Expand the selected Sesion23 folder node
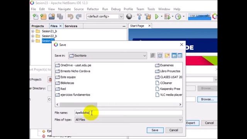 tap(32, 41)
